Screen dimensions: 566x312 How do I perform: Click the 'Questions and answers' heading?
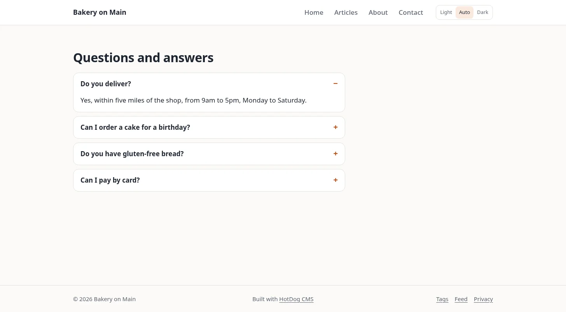(x=143, y=58)
